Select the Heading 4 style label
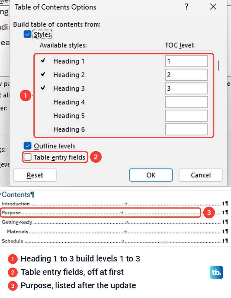The height and width of the screenshot is (298, 231). tap(69, 102)
